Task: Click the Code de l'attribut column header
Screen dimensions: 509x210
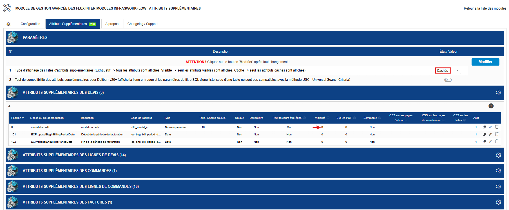Action: click(x=141, y=118)
